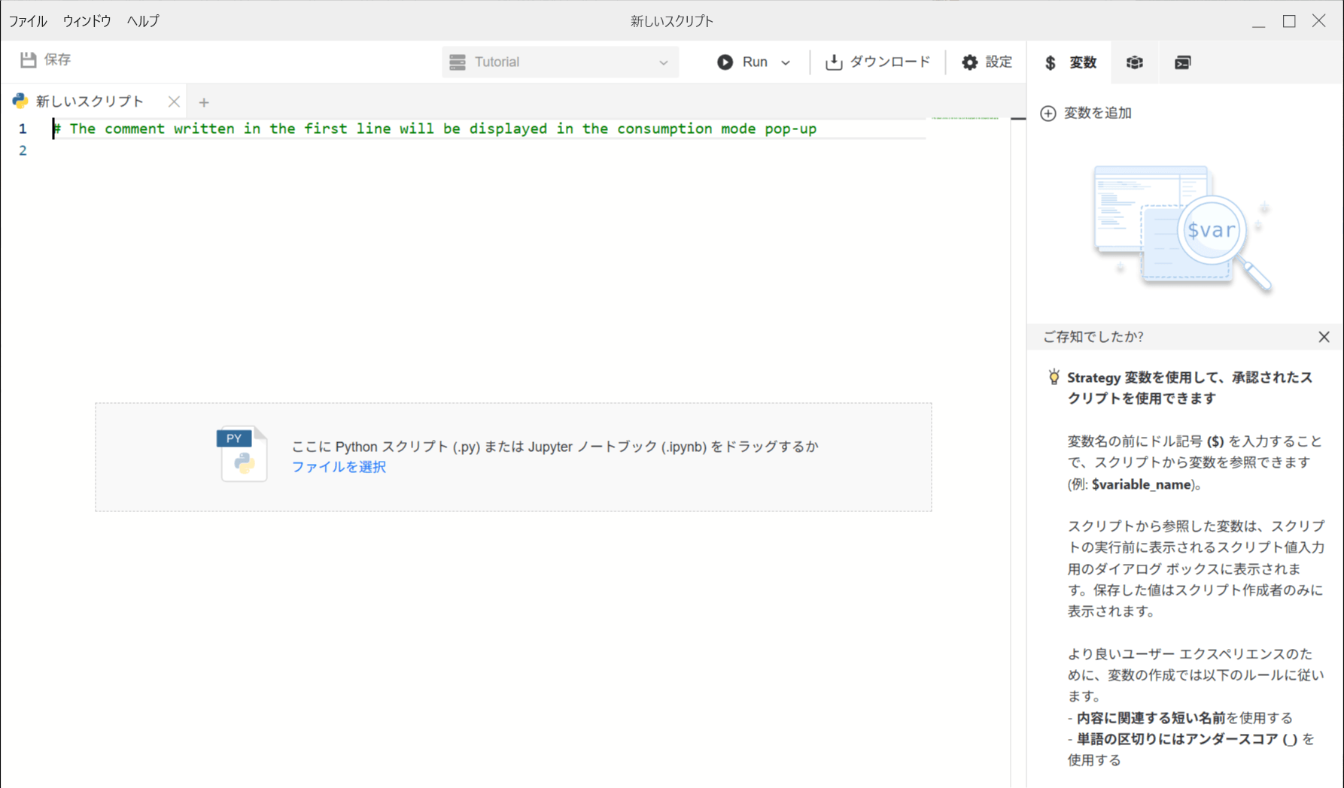The height and width of the screenshot is (788, 1344).
Task: Click the PY Python file icon
Action: 242,454
